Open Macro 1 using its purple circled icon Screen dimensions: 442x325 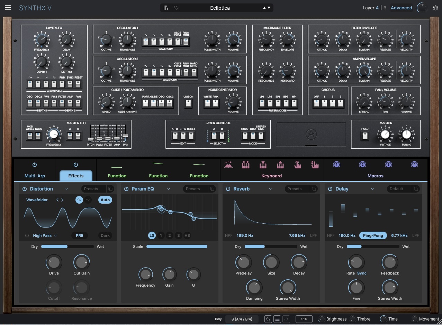coord(336,165)
